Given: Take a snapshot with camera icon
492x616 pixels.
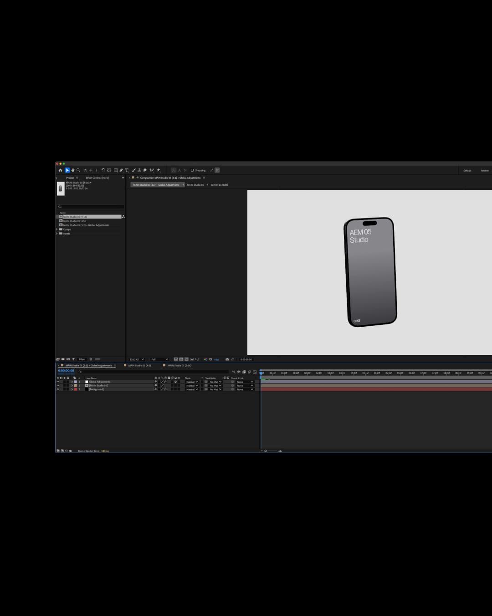Looking at the screenshot, I should [227, 359].
